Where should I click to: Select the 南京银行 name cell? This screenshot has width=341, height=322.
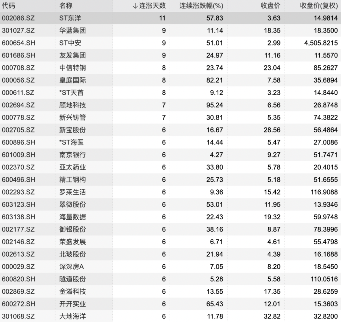coord(72,155)
